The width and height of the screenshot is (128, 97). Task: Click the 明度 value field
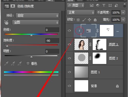point(52,51)
